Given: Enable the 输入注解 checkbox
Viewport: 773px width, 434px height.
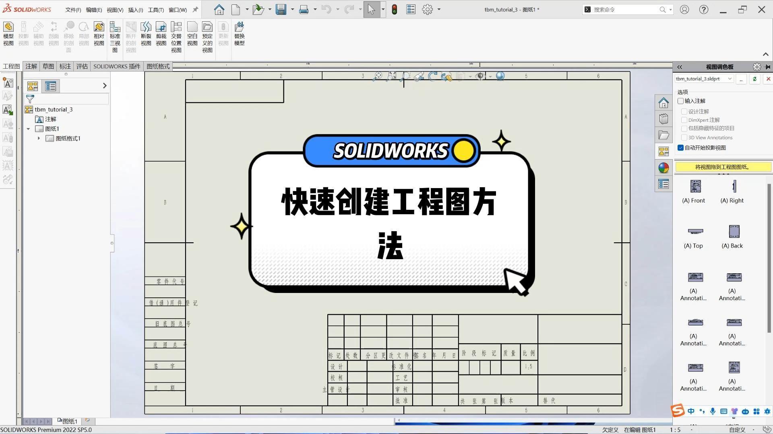Looking at the screenshot, I should click(681, 101).
